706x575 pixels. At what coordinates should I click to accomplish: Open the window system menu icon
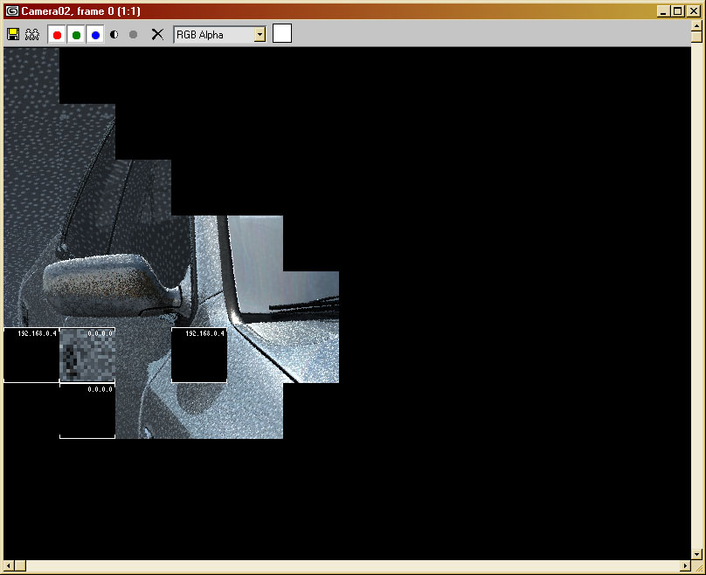12,10
